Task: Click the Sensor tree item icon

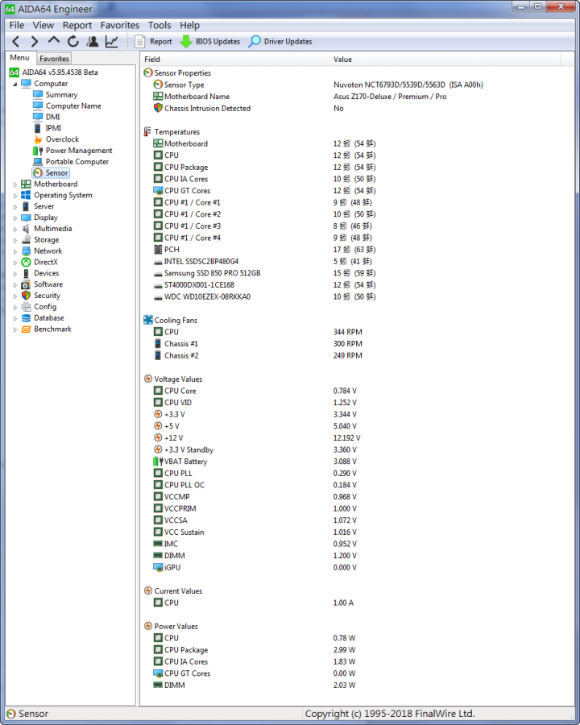Action: point(38,173)
